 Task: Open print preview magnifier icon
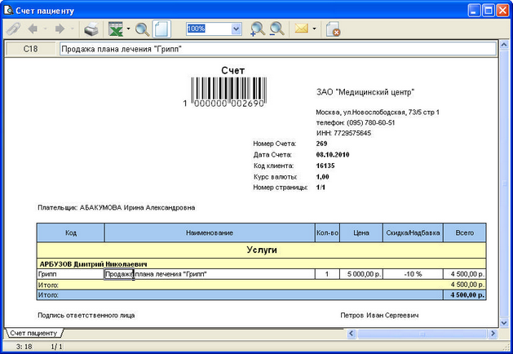[142, 29]
